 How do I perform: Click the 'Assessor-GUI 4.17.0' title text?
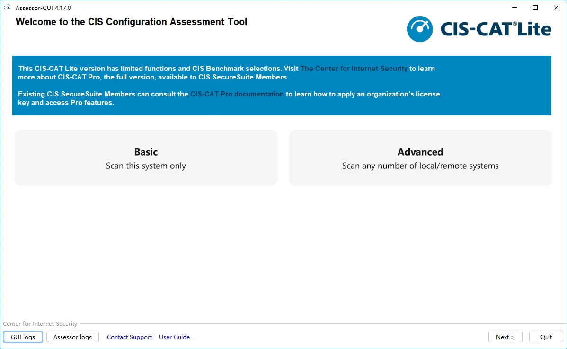click(44, 8)
